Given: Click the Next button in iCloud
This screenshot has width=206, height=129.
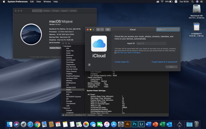Looking at the screenshot, I should [x=171, y=67].
